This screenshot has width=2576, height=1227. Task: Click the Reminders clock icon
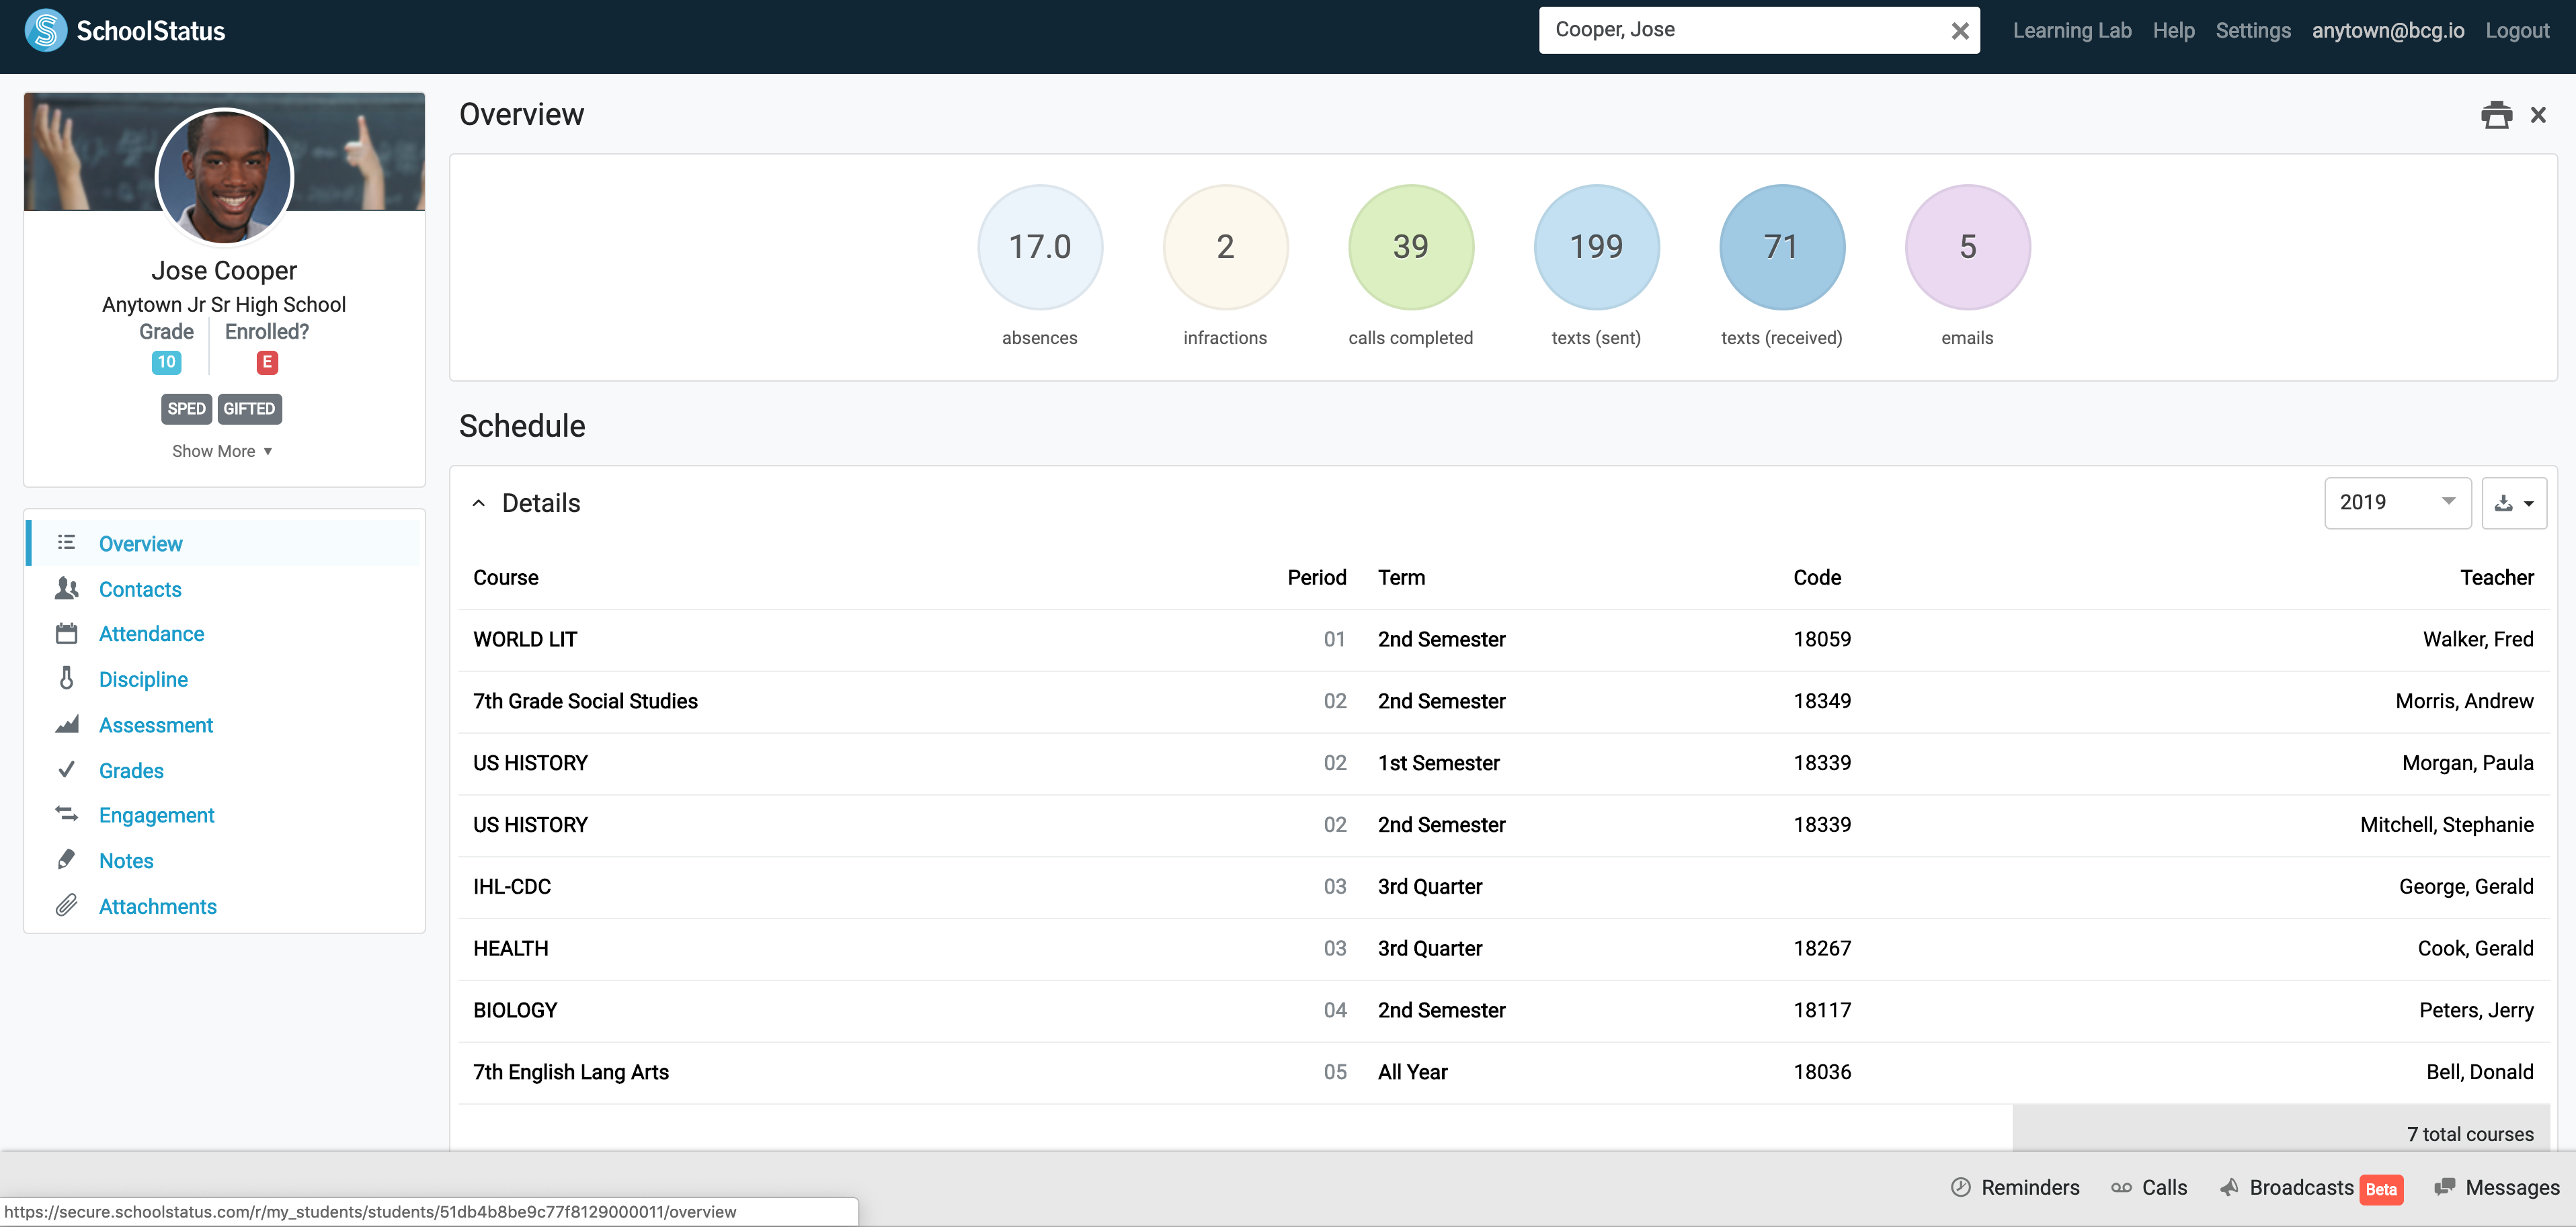click(x=1961, y=1187)
